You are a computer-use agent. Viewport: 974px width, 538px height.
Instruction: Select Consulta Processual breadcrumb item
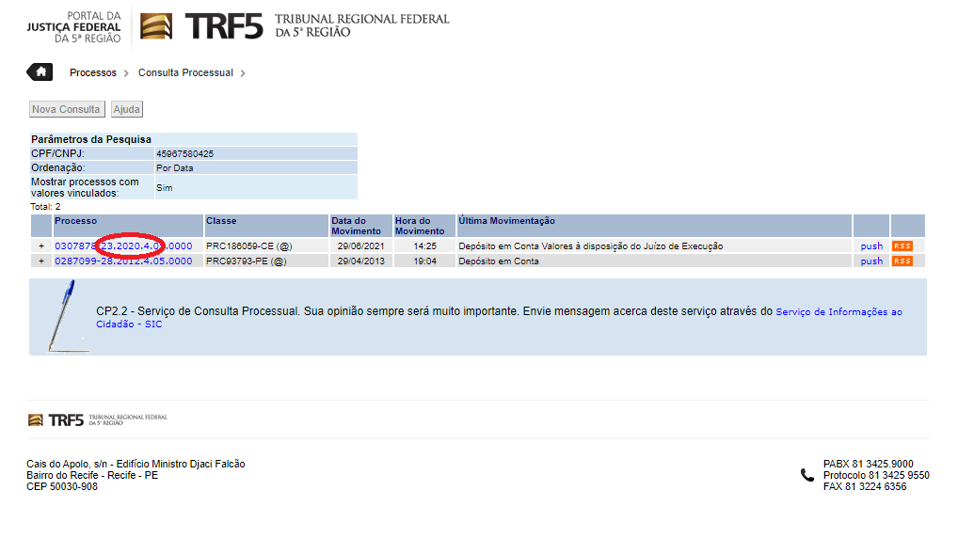pyautogui.click(x=185, y=73)
